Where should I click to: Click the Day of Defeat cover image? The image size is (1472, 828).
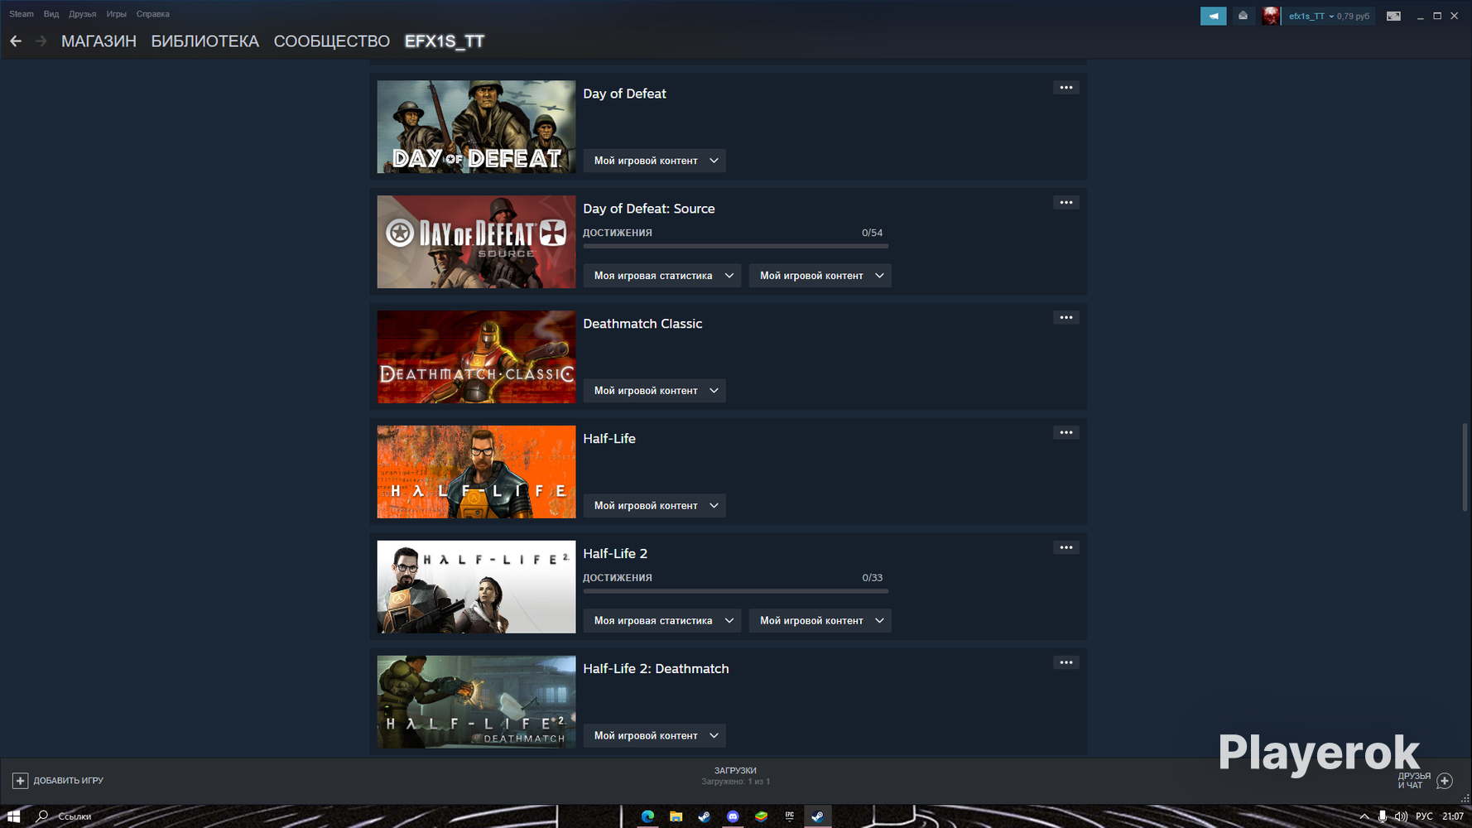(x=476, y=127)
